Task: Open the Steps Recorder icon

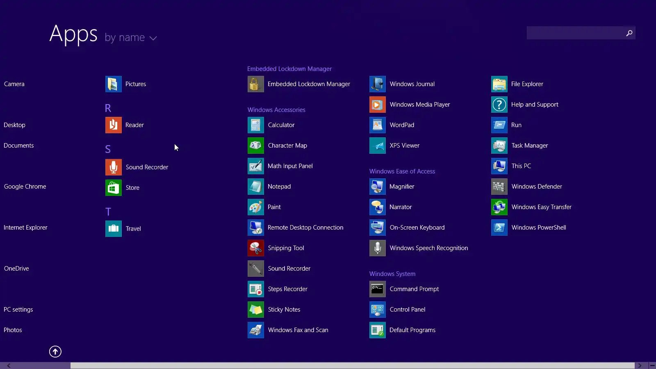Action: coord(256,289)
